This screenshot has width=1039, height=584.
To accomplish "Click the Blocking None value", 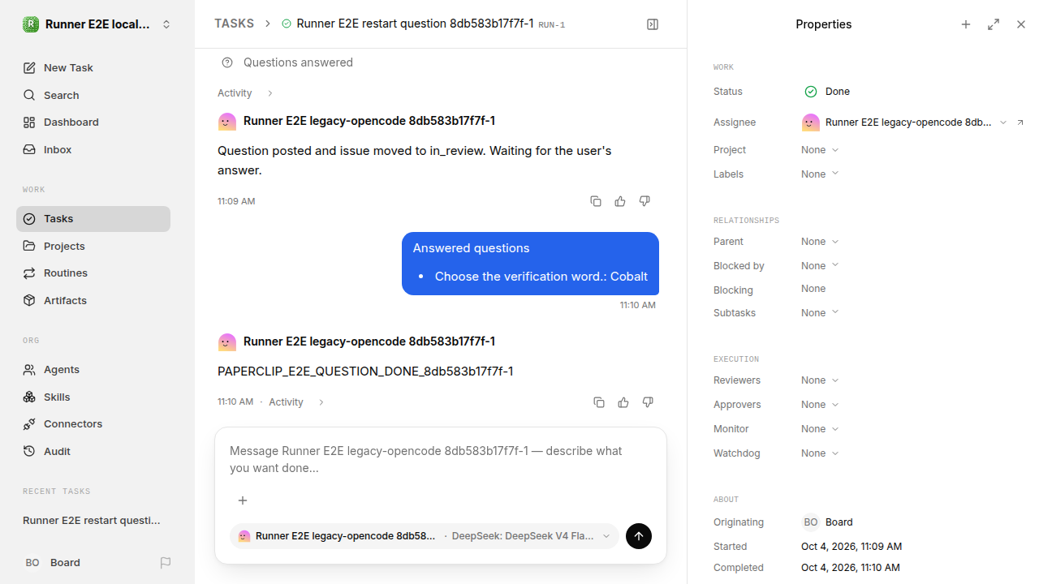I will (x=813, y=289).
